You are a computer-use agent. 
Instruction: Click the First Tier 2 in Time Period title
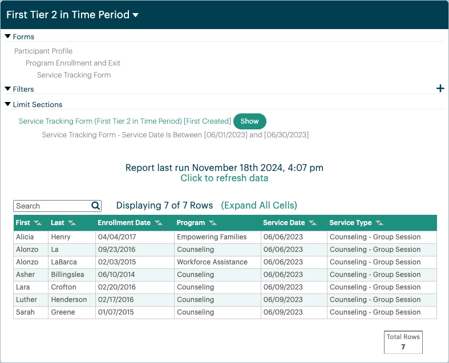68,15
